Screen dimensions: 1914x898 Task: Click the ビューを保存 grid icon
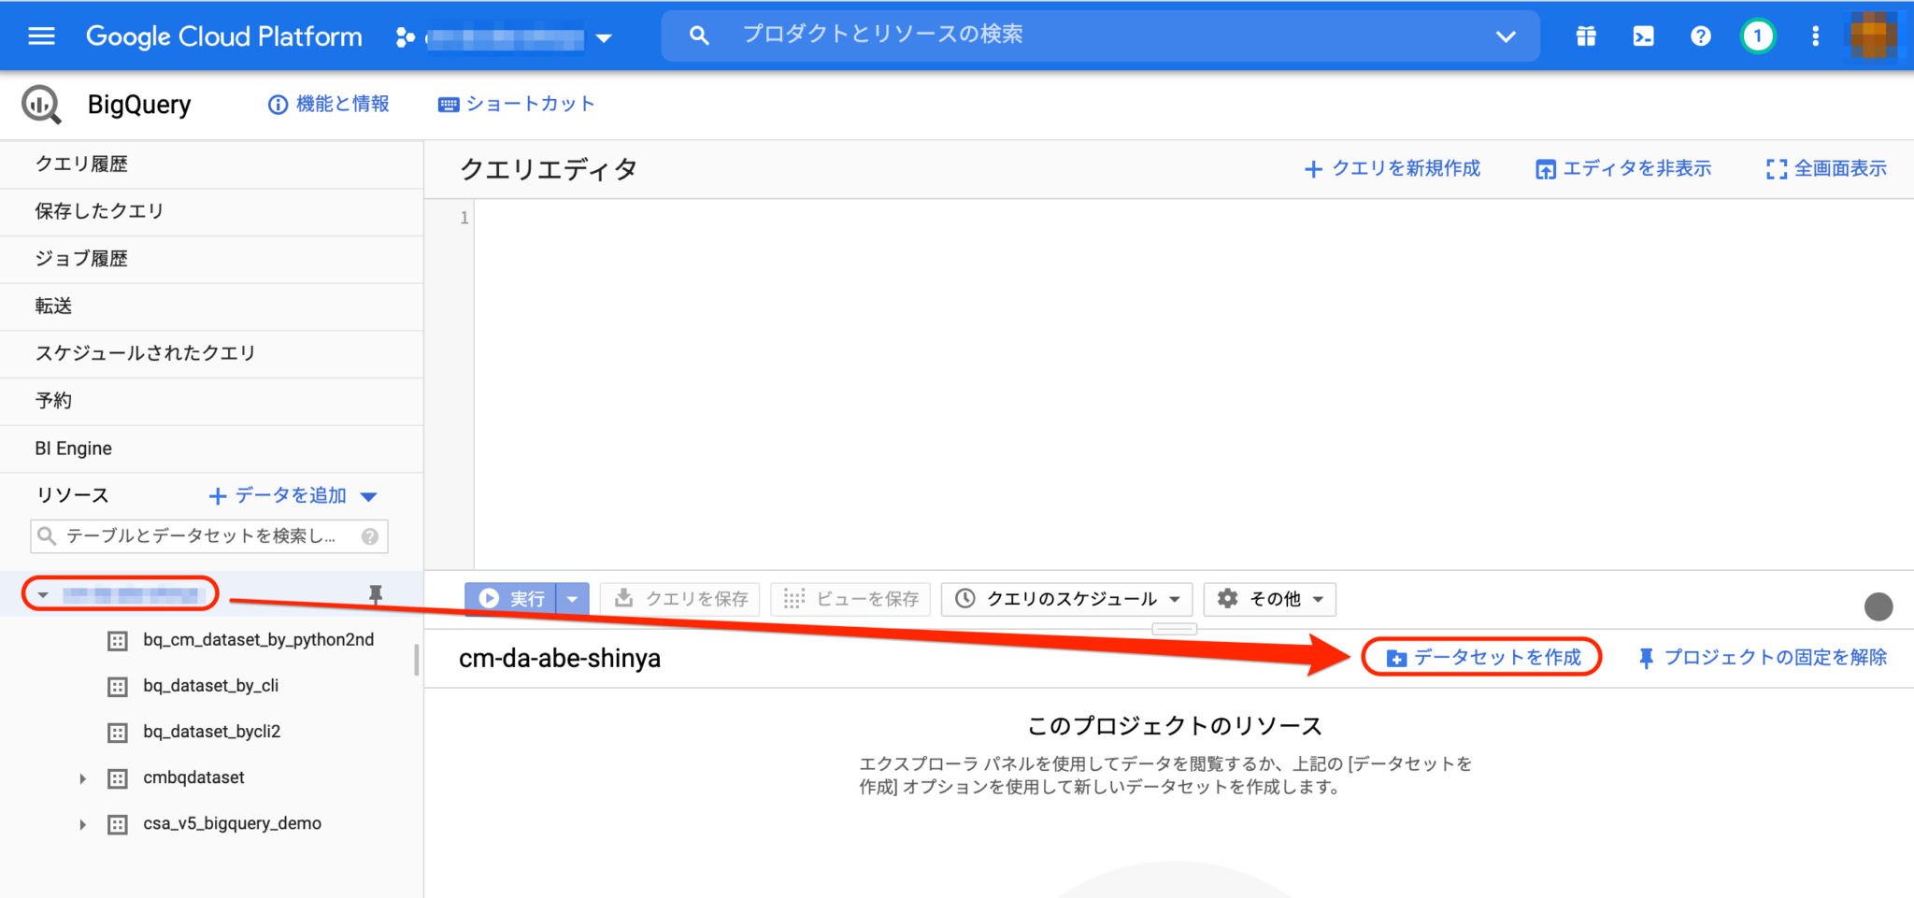tap(795, 599)
